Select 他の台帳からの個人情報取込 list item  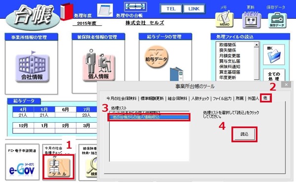[x=149, y=117]
